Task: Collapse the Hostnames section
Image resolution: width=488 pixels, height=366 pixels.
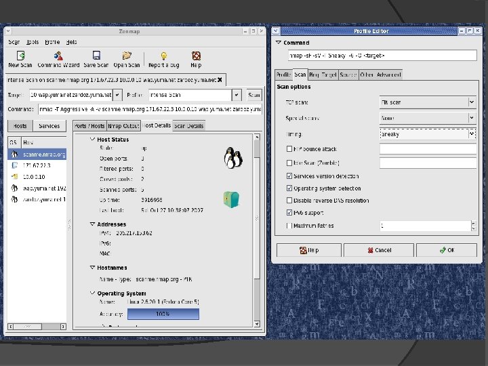Action: pos(92,267)
